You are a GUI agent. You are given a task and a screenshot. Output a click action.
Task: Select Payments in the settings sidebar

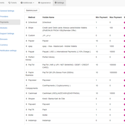click(10, 22)
